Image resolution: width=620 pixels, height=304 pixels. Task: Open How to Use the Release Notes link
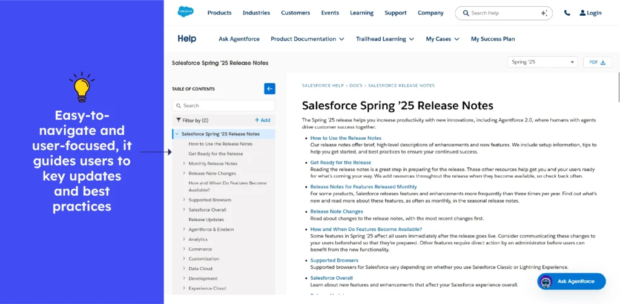346,138
